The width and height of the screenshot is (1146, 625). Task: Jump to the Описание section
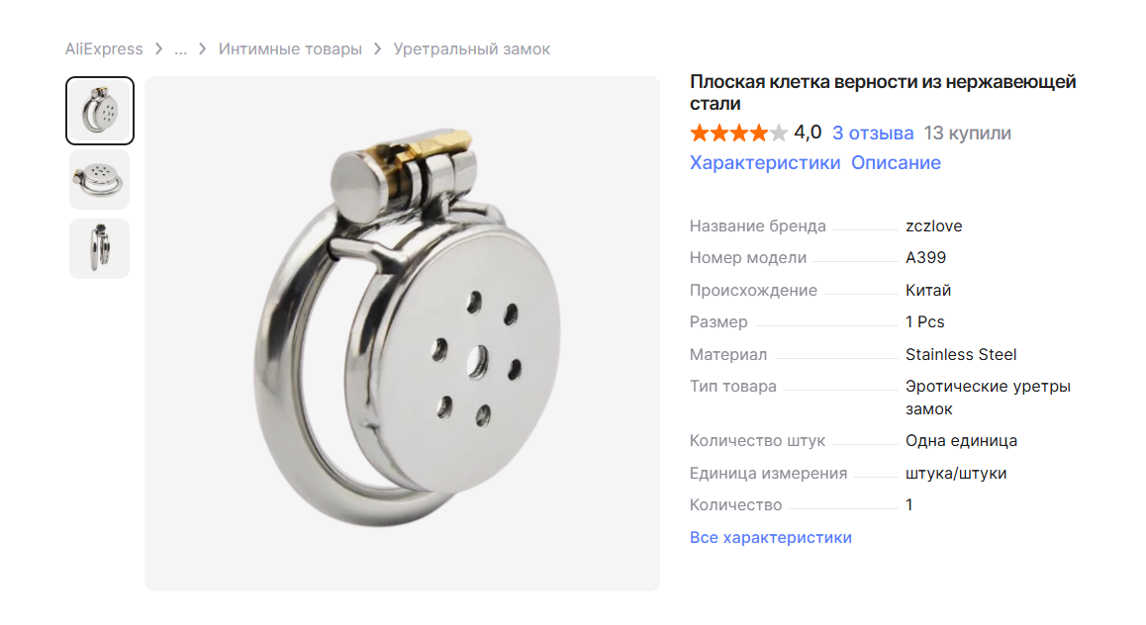(896, 163)
